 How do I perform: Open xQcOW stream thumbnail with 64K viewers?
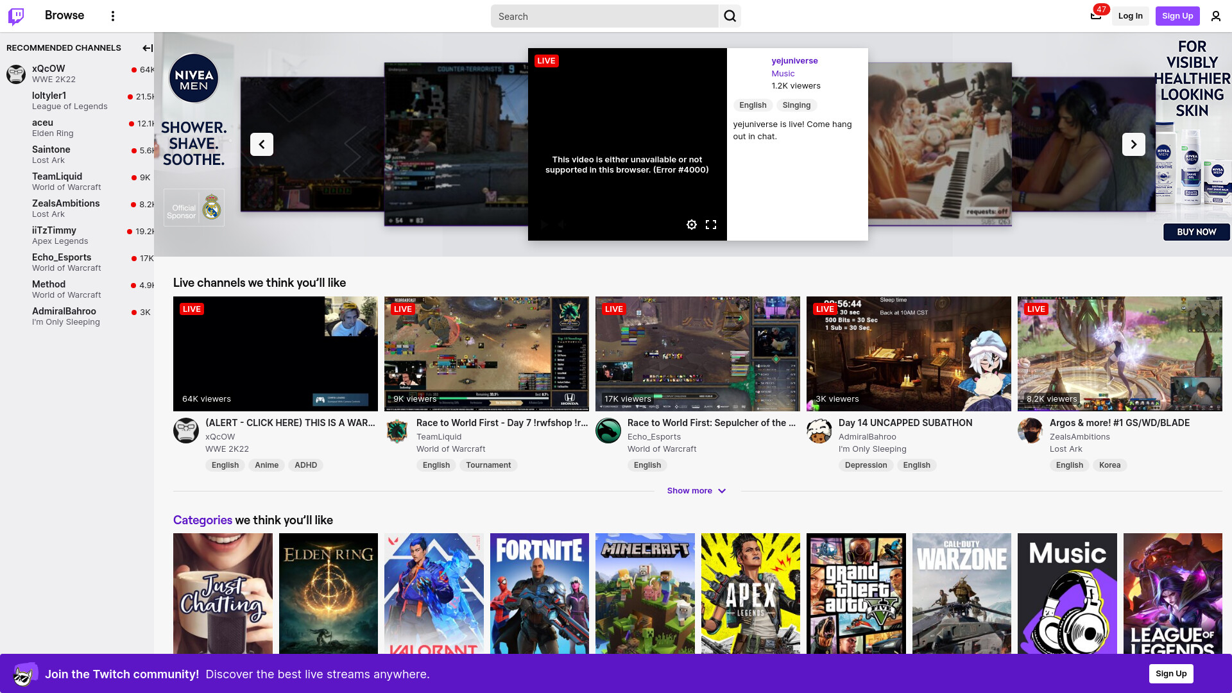pos(275,354)
